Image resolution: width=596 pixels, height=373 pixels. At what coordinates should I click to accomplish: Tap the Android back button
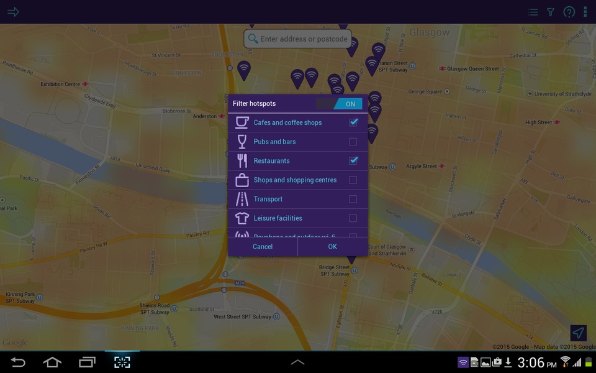point(17,362)
